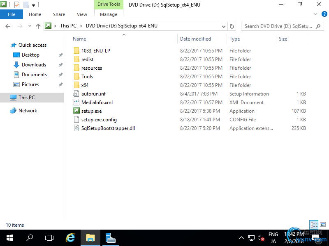Select the x64 folder icon
This screenshot has width=329, height=246.
[x=76, y=85]
